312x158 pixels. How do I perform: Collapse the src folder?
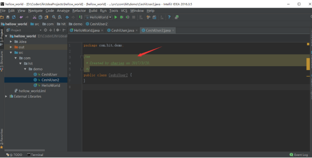[x=11, y=53]
